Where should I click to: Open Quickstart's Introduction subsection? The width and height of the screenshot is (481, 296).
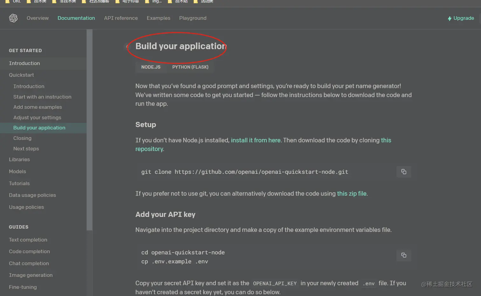29,86
